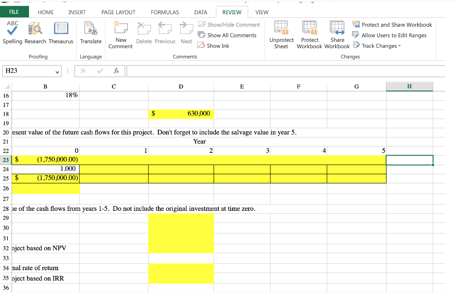Select row 18 header
Viewport: 457px width, 296px height.
[6, 114]
